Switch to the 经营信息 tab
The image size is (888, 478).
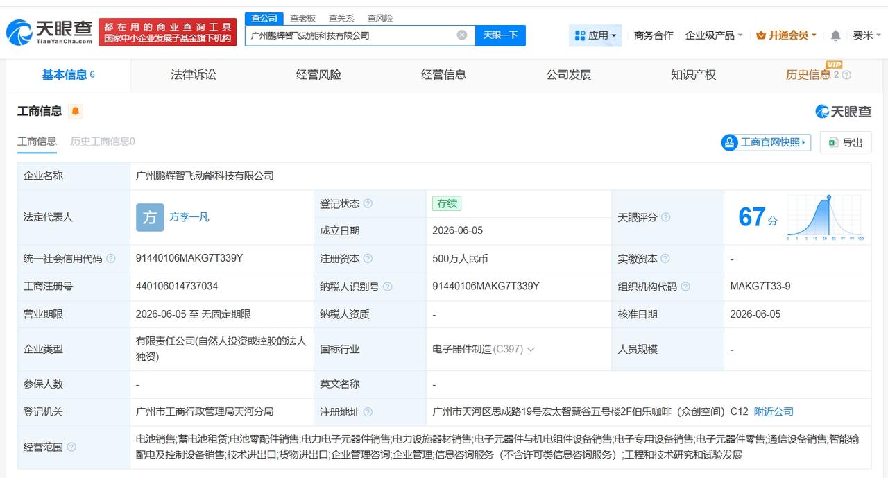(443, 75)
